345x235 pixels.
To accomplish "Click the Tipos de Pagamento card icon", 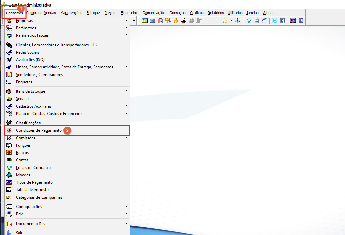I will 9,182.
